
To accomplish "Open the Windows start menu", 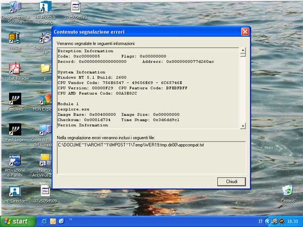I will 18,221.
